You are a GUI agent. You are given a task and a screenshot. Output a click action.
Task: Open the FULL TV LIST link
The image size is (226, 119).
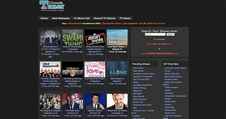[159, 44]
